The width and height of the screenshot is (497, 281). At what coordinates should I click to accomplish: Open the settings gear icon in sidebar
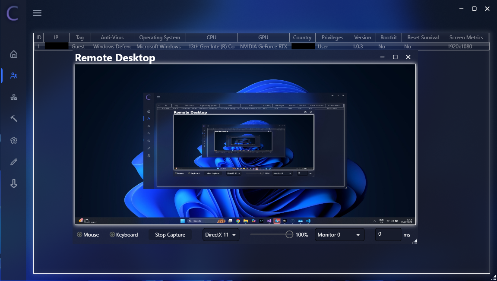tap(14, 140)
